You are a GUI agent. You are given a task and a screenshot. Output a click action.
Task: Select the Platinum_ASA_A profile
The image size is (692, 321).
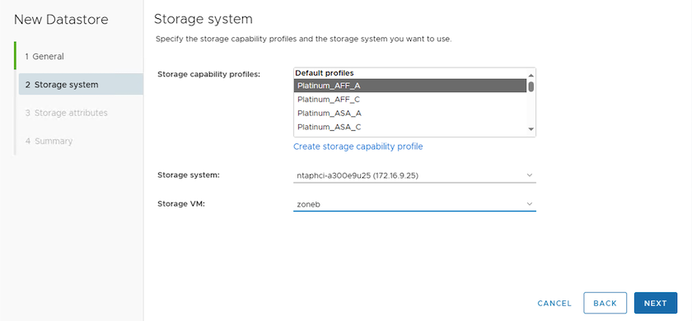pos(410,114)
